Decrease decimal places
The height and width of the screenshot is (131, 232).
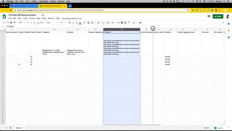click(x=34, y=23)
